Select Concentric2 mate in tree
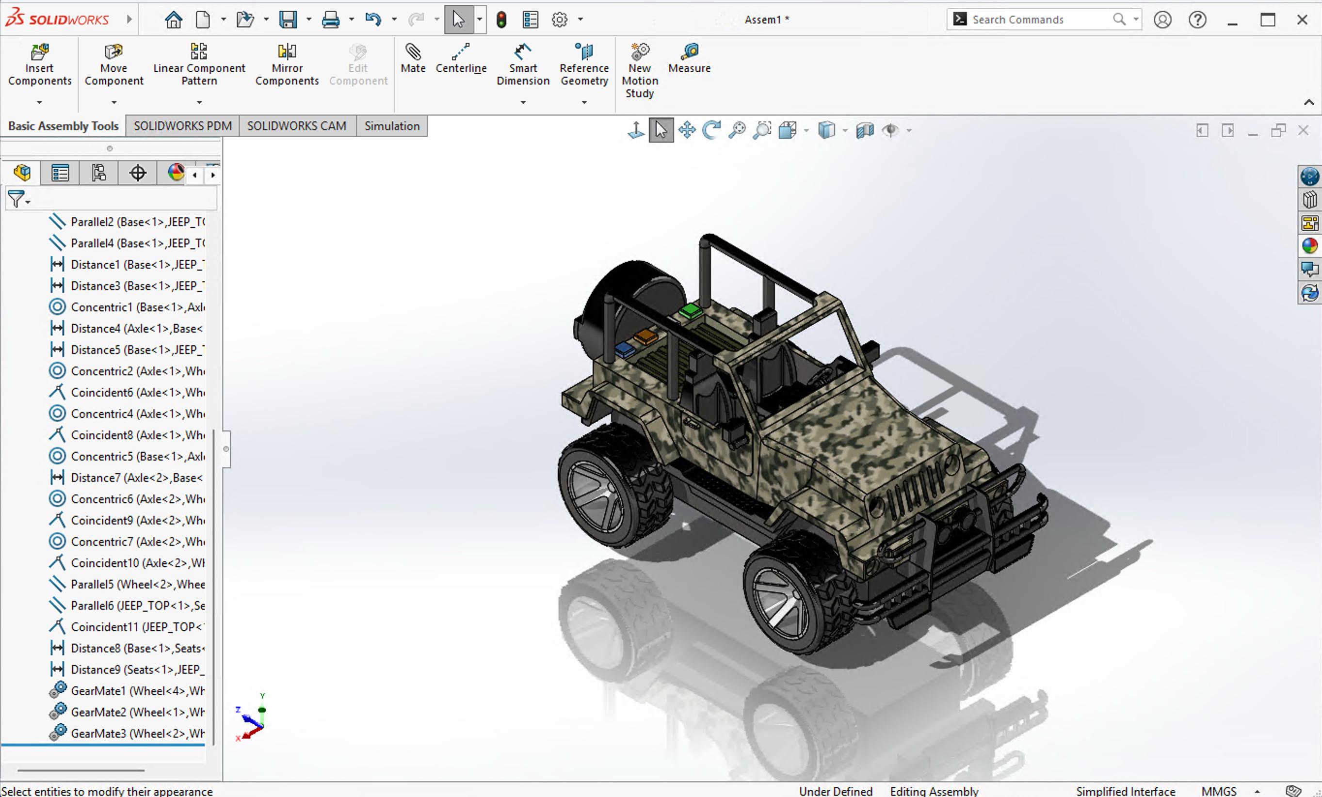1322x797 pixels. point(126,370)
